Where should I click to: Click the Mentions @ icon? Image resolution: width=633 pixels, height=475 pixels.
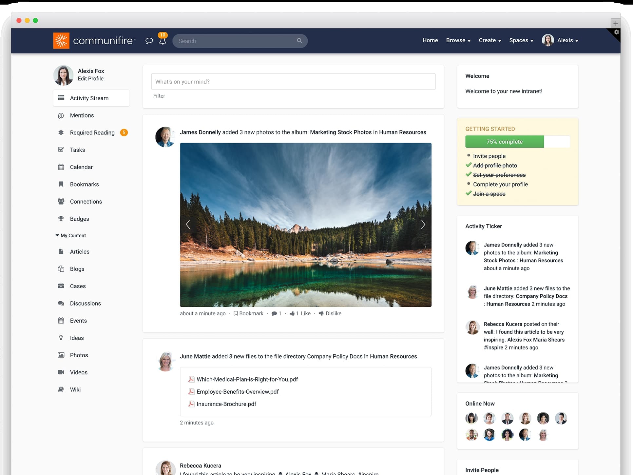click(x=61, y=116)
